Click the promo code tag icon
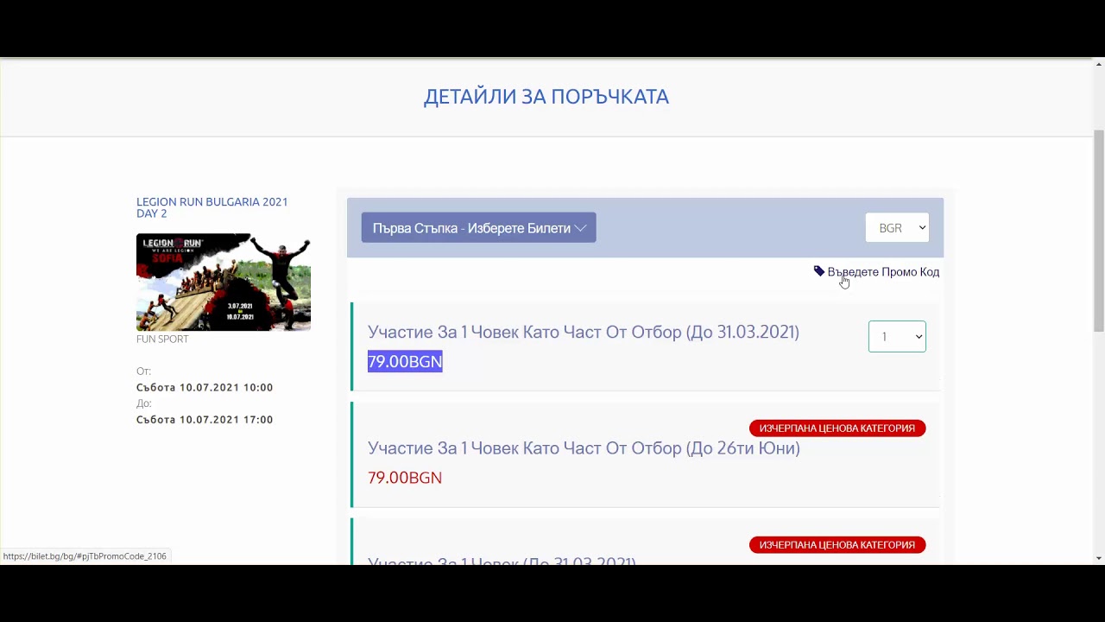Screen dimensions: 1105x622 (x=819, y=271)
